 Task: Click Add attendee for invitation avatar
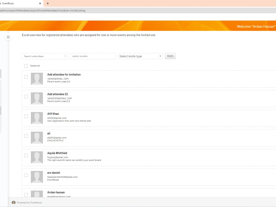tap(37, 79)
